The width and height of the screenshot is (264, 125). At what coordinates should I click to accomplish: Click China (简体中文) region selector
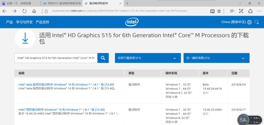point(234,22)
